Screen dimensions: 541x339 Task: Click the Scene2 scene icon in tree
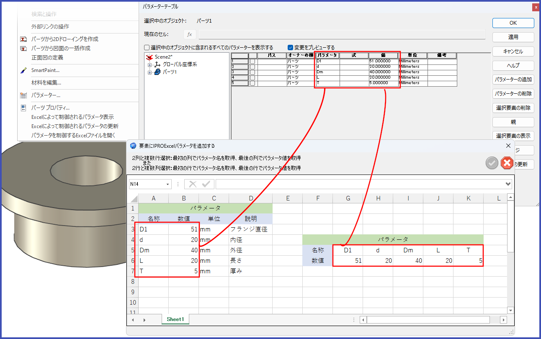[149, 56]
